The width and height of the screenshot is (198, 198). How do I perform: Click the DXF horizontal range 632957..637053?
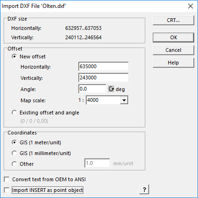pos(83,28)
